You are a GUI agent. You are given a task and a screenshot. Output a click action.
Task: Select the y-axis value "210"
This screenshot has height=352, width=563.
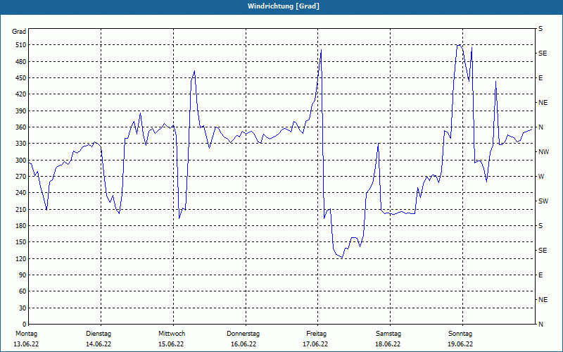click(21, 209)
